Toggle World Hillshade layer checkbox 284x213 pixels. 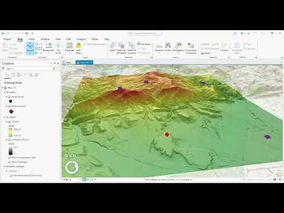(x=9, y=162)
